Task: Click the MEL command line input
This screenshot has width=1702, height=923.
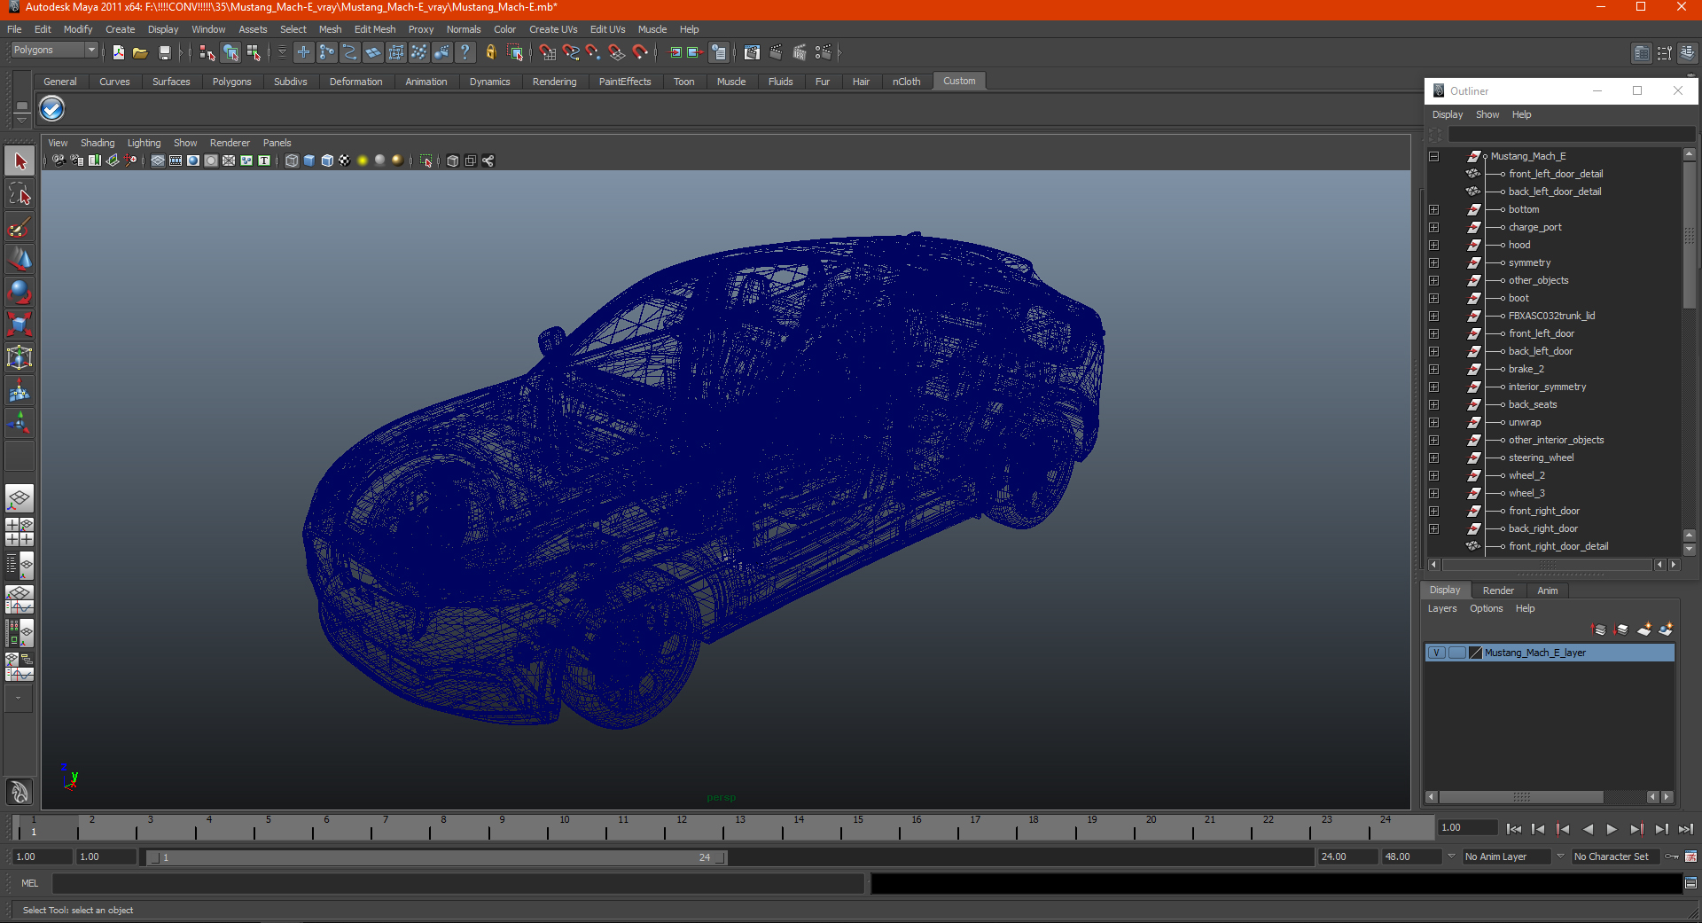Action: [x=457, y=883]
